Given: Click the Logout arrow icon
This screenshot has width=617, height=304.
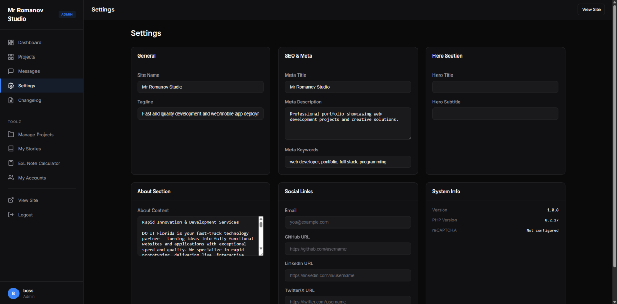Looking at the screenshot, I should point(11,215).
